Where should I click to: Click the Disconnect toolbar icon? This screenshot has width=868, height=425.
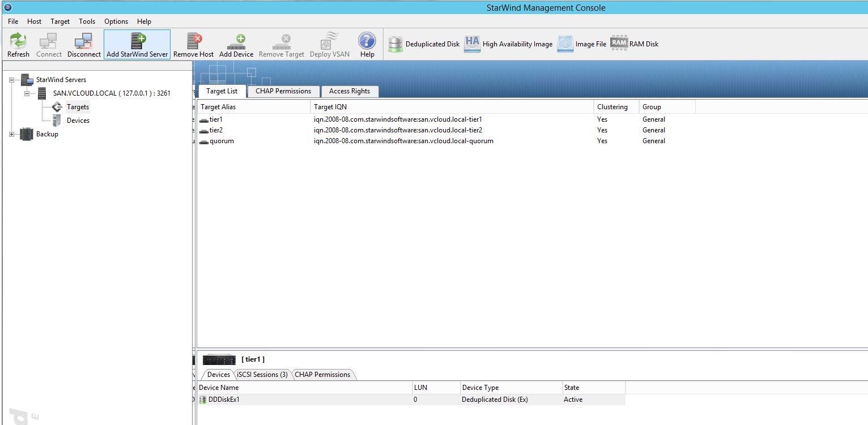84,41
